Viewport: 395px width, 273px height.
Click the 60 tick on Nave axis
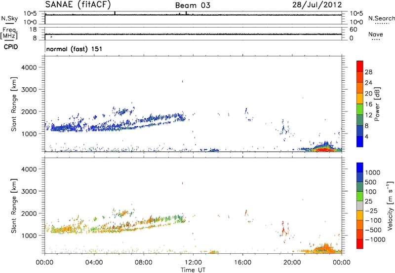coord(354,30)
